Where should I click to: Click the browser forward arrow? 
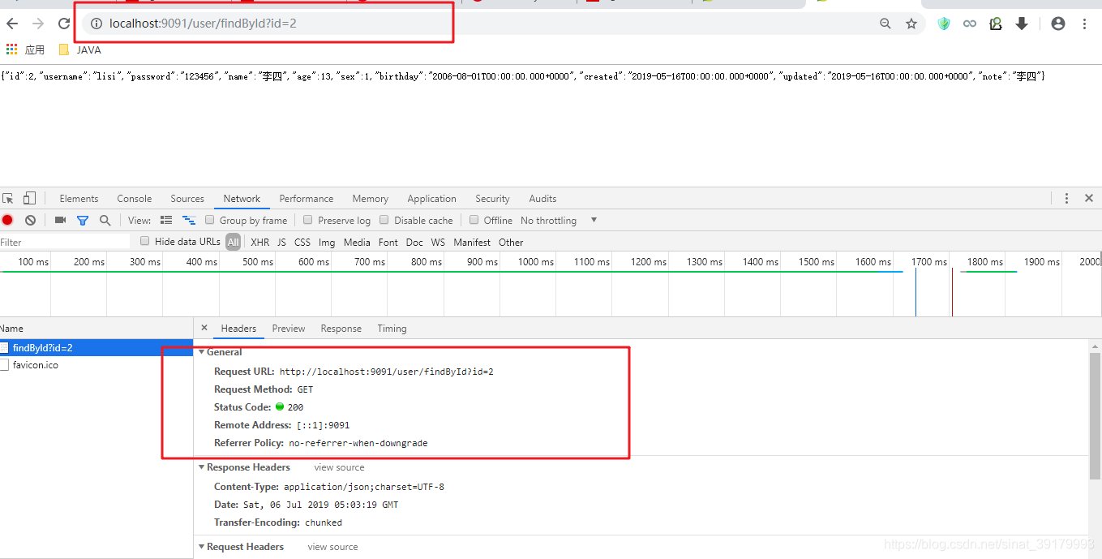point(38,24)
